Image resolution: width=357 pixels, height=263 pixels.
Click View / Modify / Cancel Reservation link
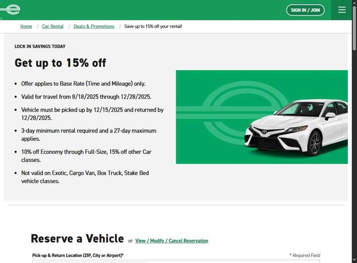pyautogui.click(x=172, y=241)
